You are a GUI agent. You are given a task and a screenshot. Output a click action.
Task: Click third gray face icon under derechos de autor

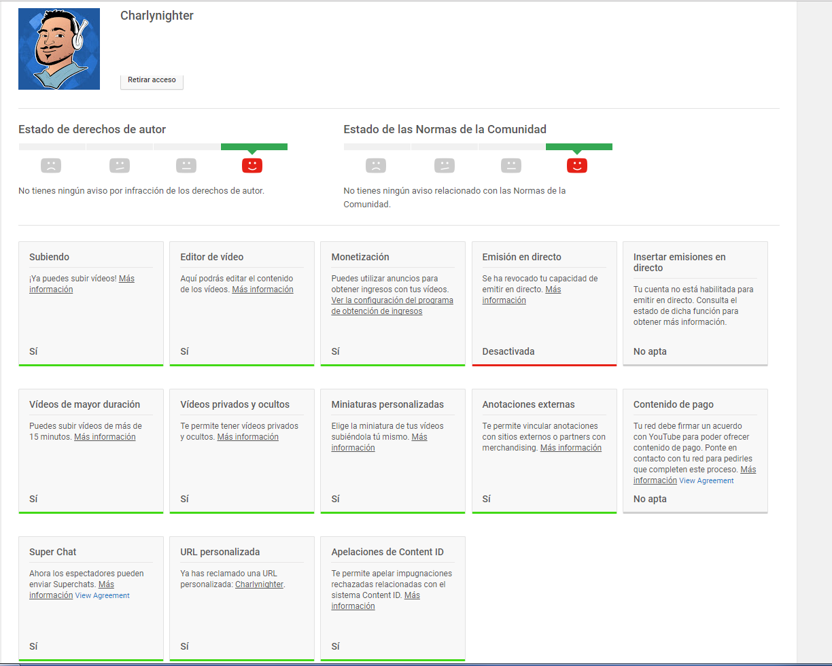(x=186, y=165)
